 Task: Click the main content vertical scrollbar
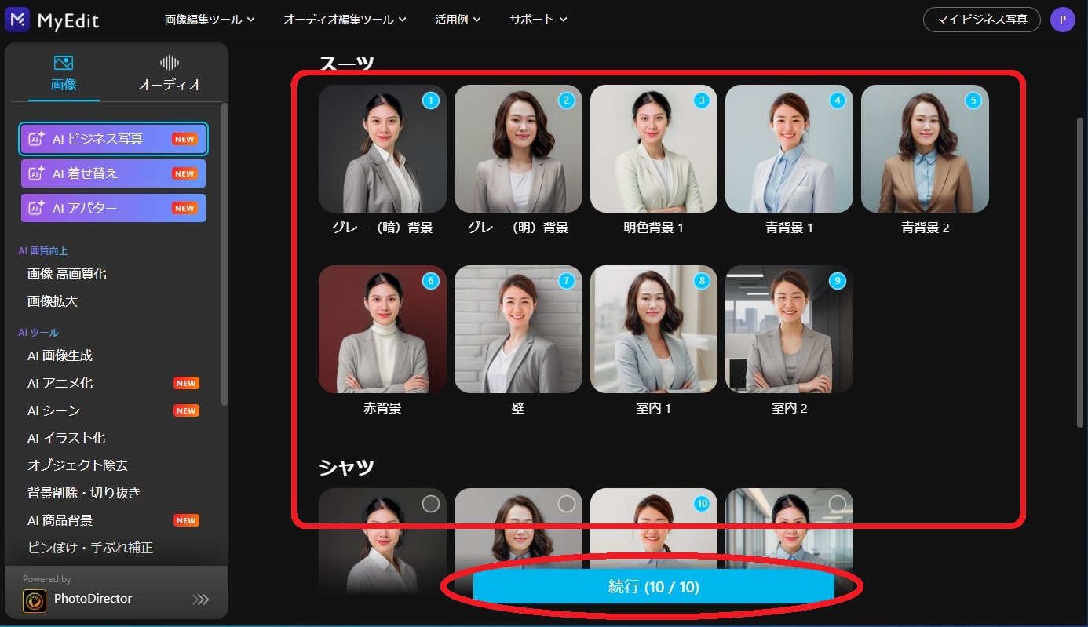coord(1080,272)
